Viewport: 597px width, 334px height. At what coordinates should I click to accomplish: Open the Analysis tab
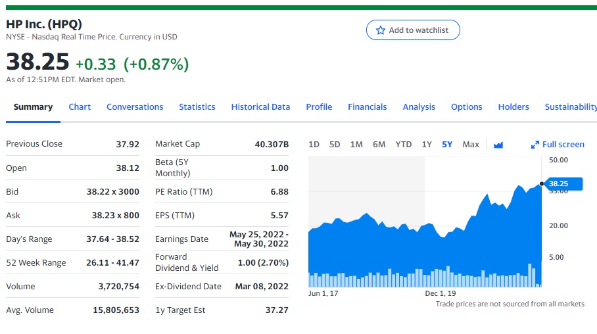(x=419, y=107)
